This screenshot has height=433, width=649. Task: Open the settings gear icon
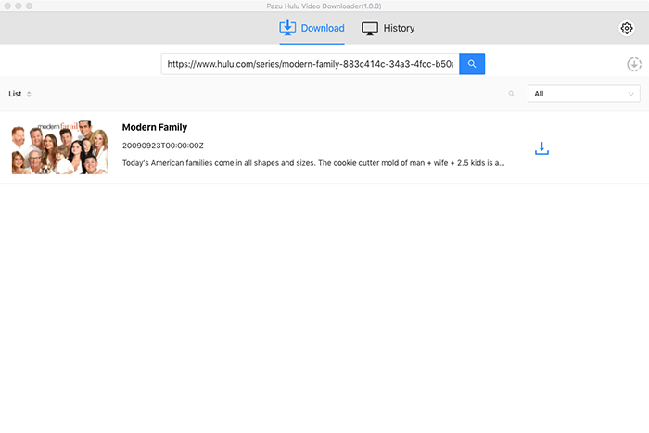(x=627, y=28)
